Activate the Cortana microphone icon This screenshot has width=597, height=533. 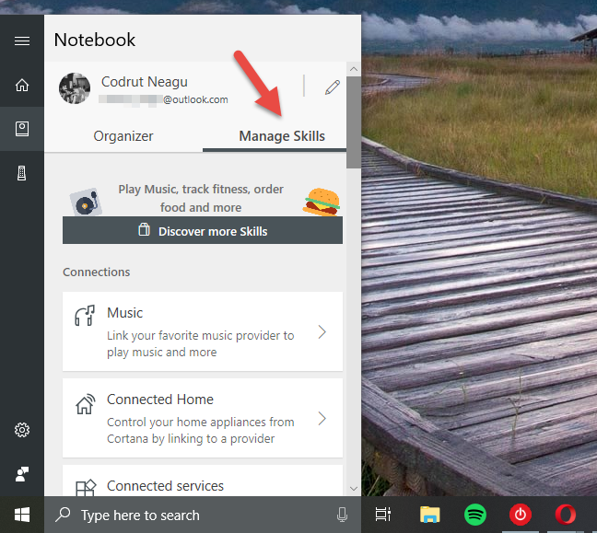[x=343, y=515]
